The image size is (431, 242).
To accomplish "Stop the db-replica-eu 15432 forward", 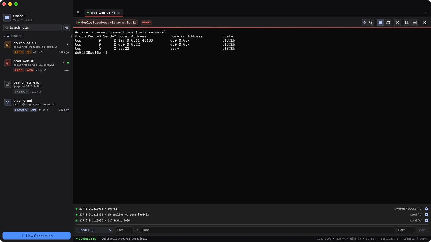I will tap(426, 215).
